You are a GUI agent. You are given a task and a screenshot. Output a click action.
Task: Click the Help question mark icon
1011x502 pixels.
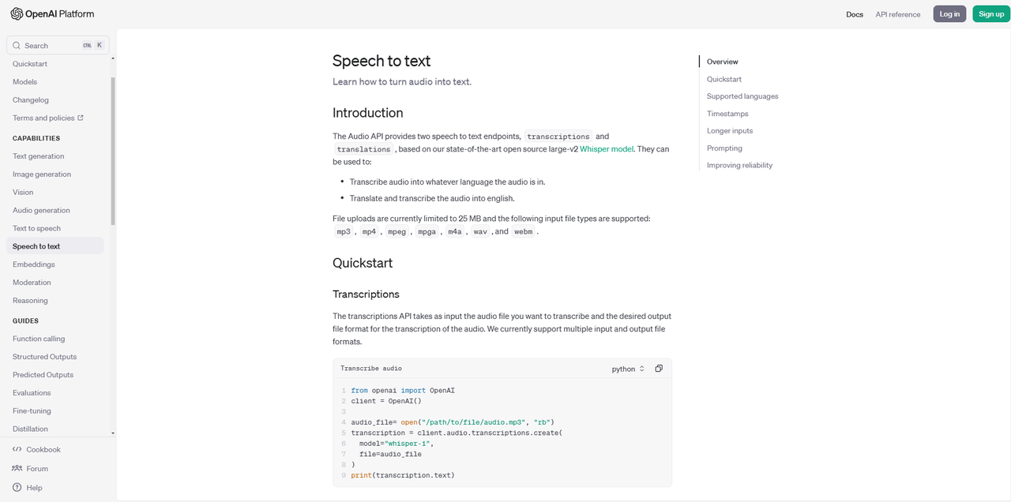(x=17, y=488)
